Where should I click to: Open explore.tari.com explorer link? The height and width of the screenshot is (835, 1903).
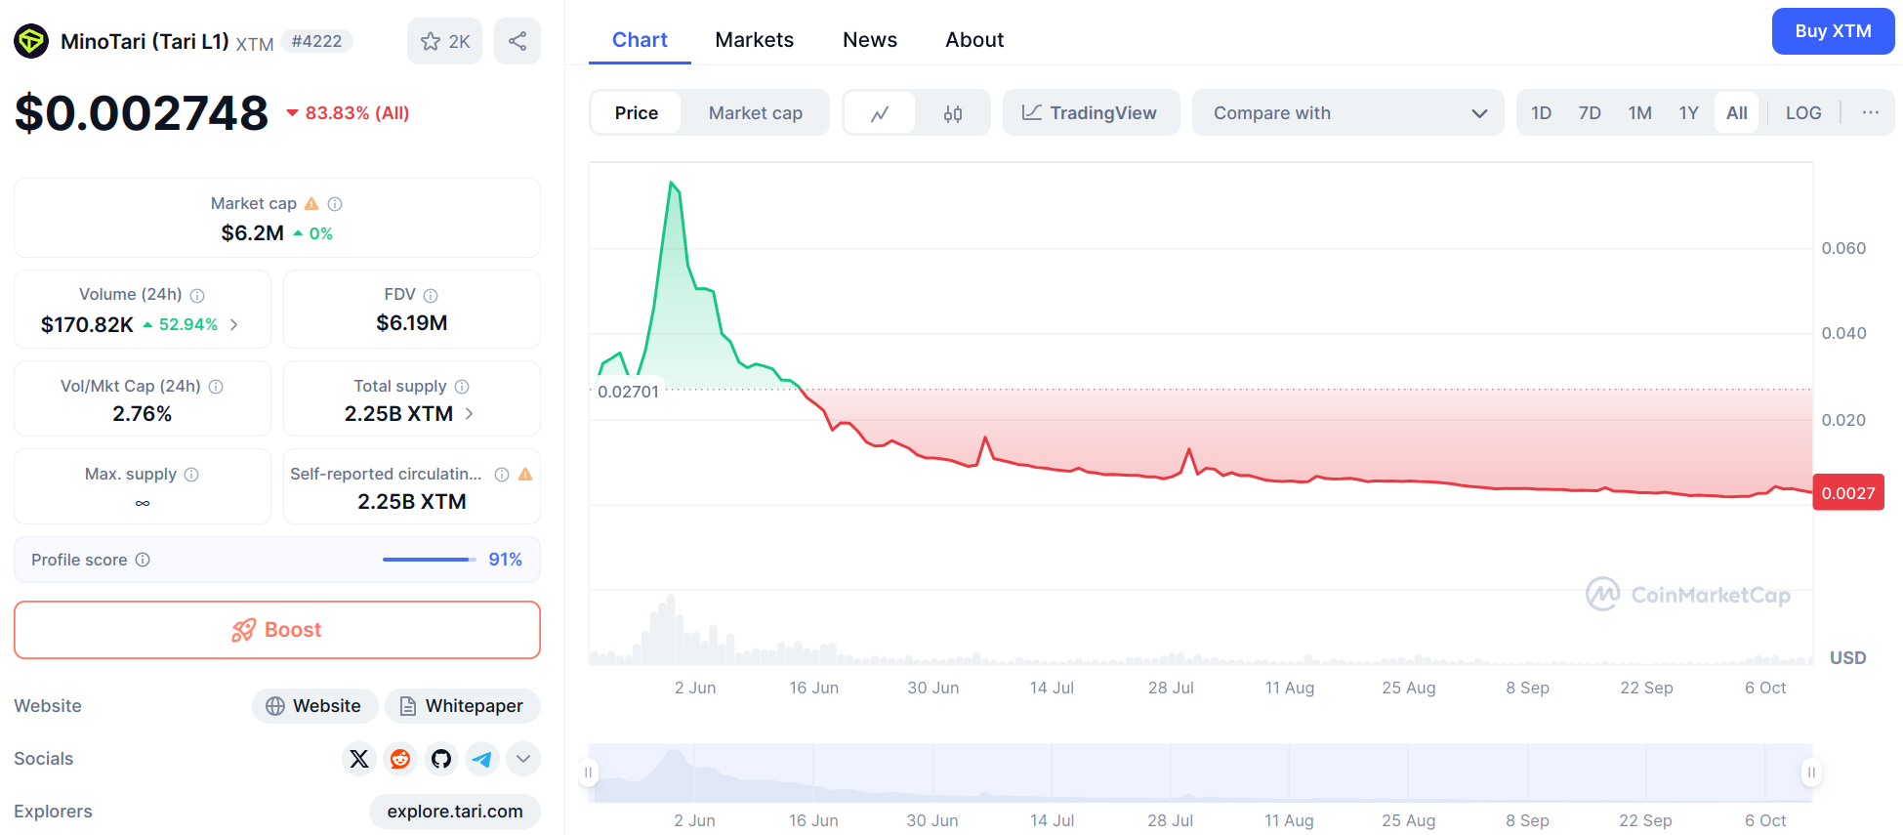455,812
